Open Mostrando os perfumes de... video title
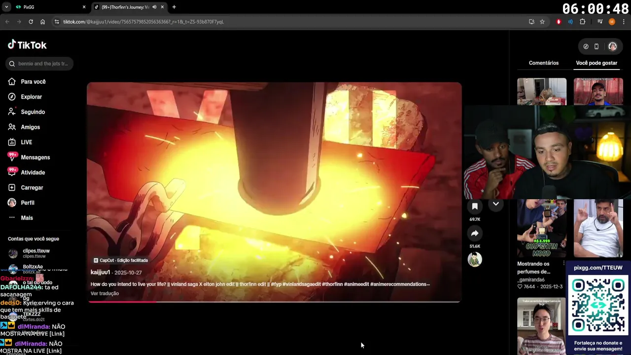 [x=533, y=268]
